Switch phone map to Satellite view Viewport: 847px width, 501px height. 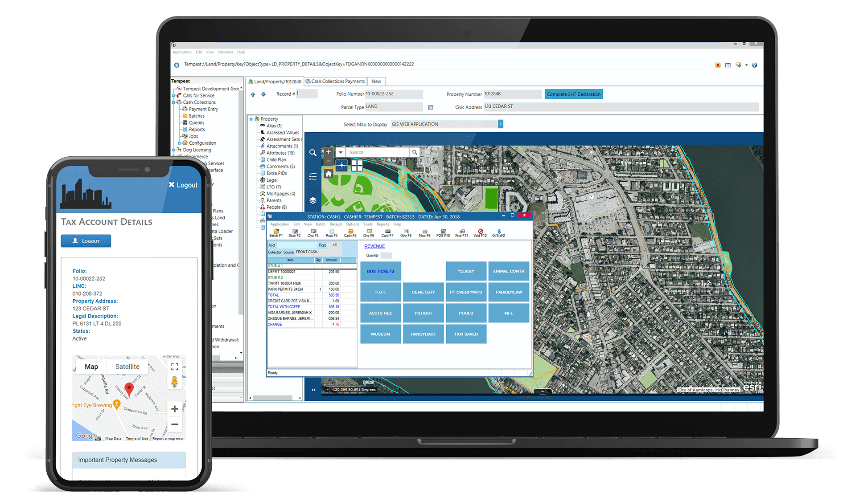(127, 367)
